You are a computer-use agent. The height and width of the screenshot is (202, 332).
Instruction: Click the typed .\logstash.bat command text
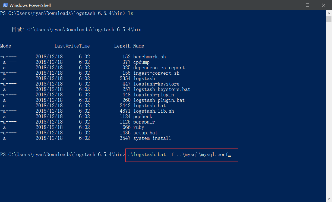[x=147, y=154]
